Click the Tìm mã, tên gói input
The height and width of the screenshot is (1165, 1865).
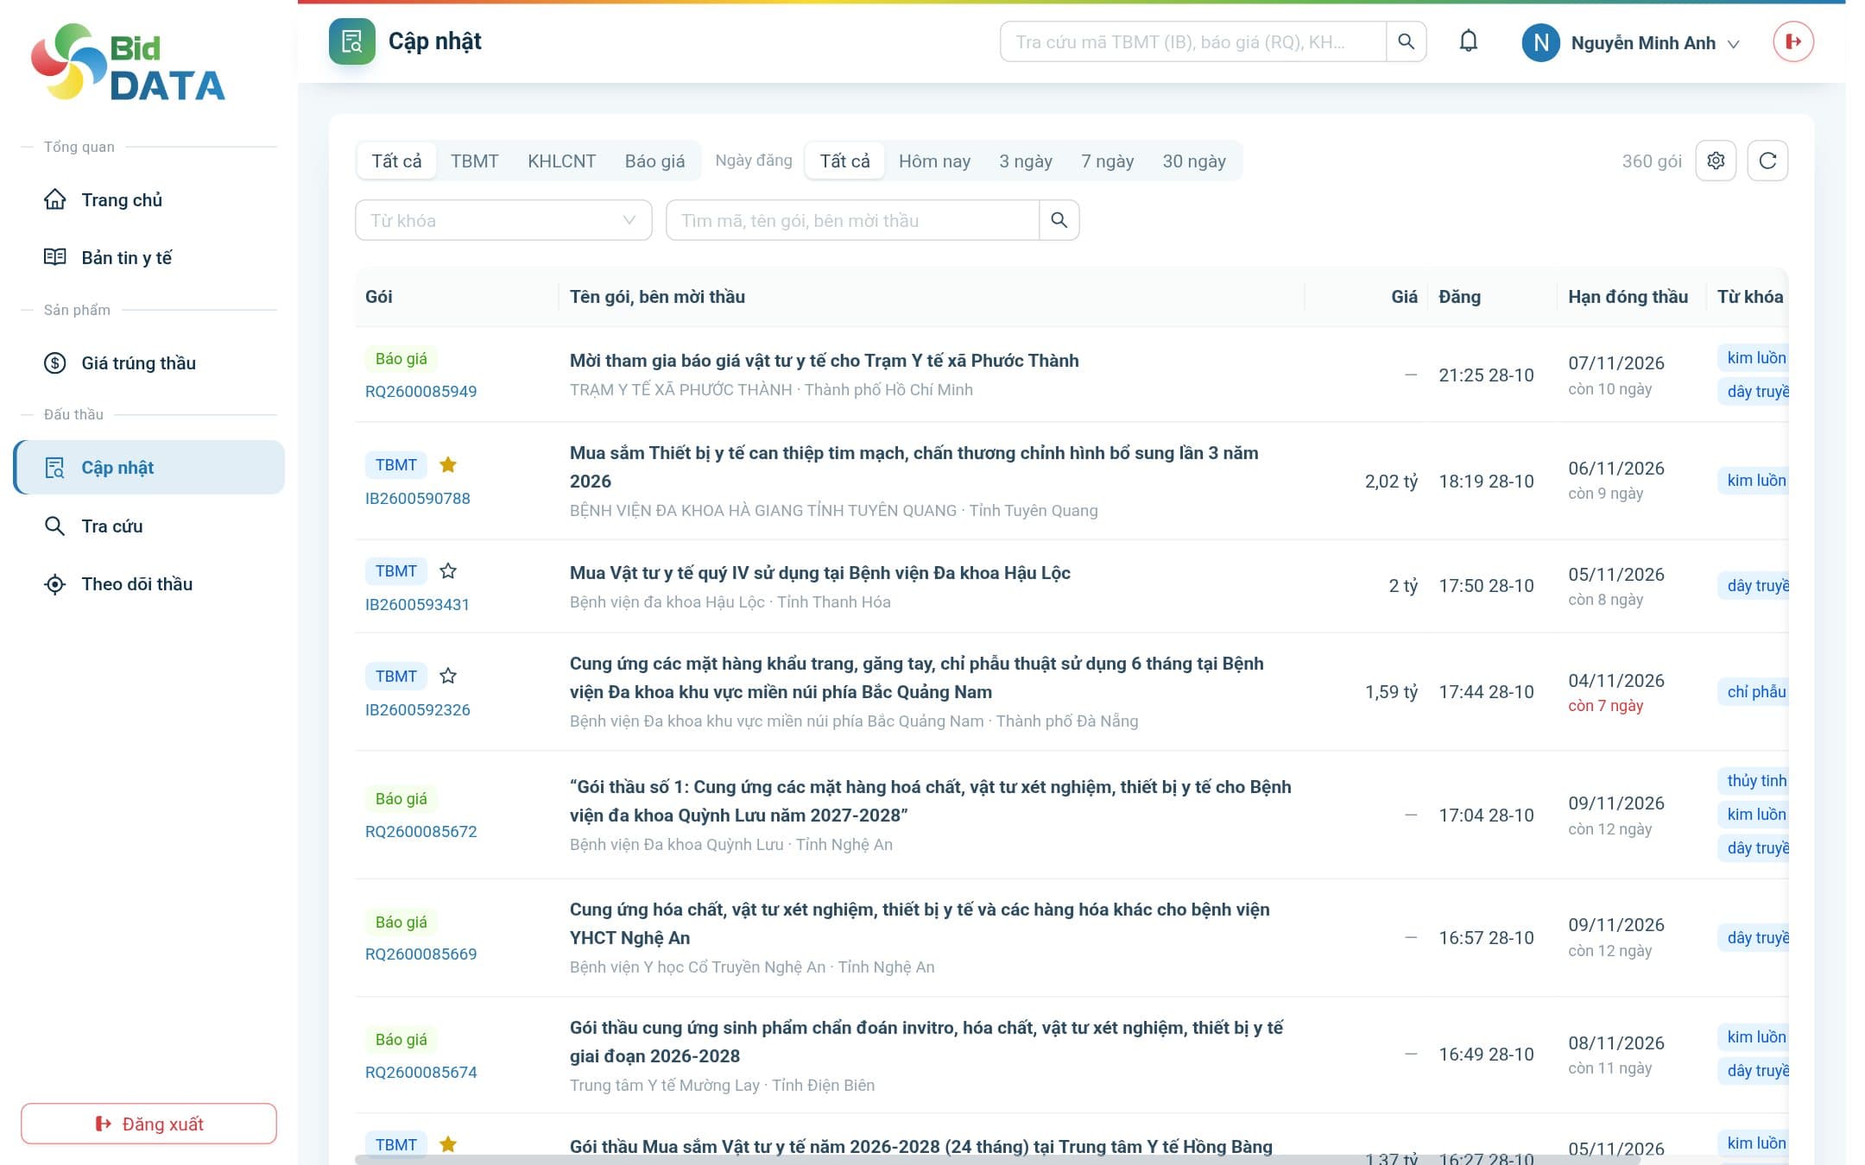pyautogui.click(x=852, y=220)
